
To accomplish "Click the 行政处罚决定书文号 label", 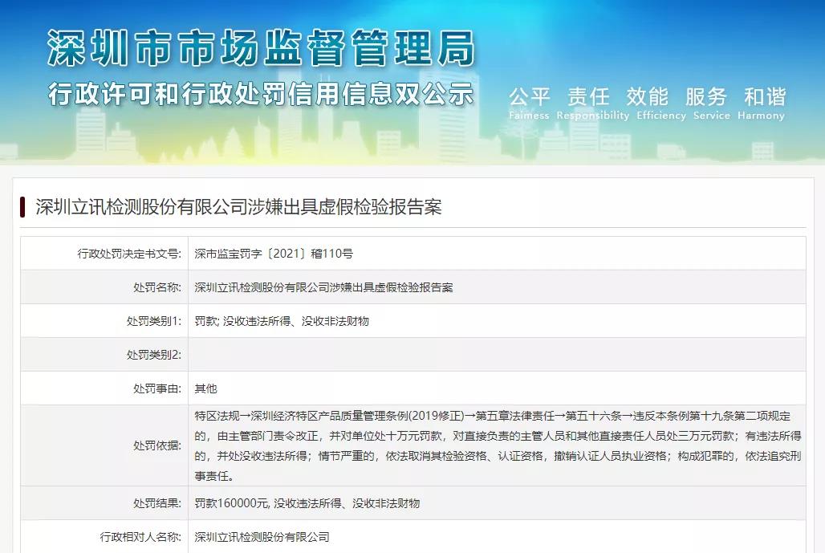I will [x=129, y=254].
